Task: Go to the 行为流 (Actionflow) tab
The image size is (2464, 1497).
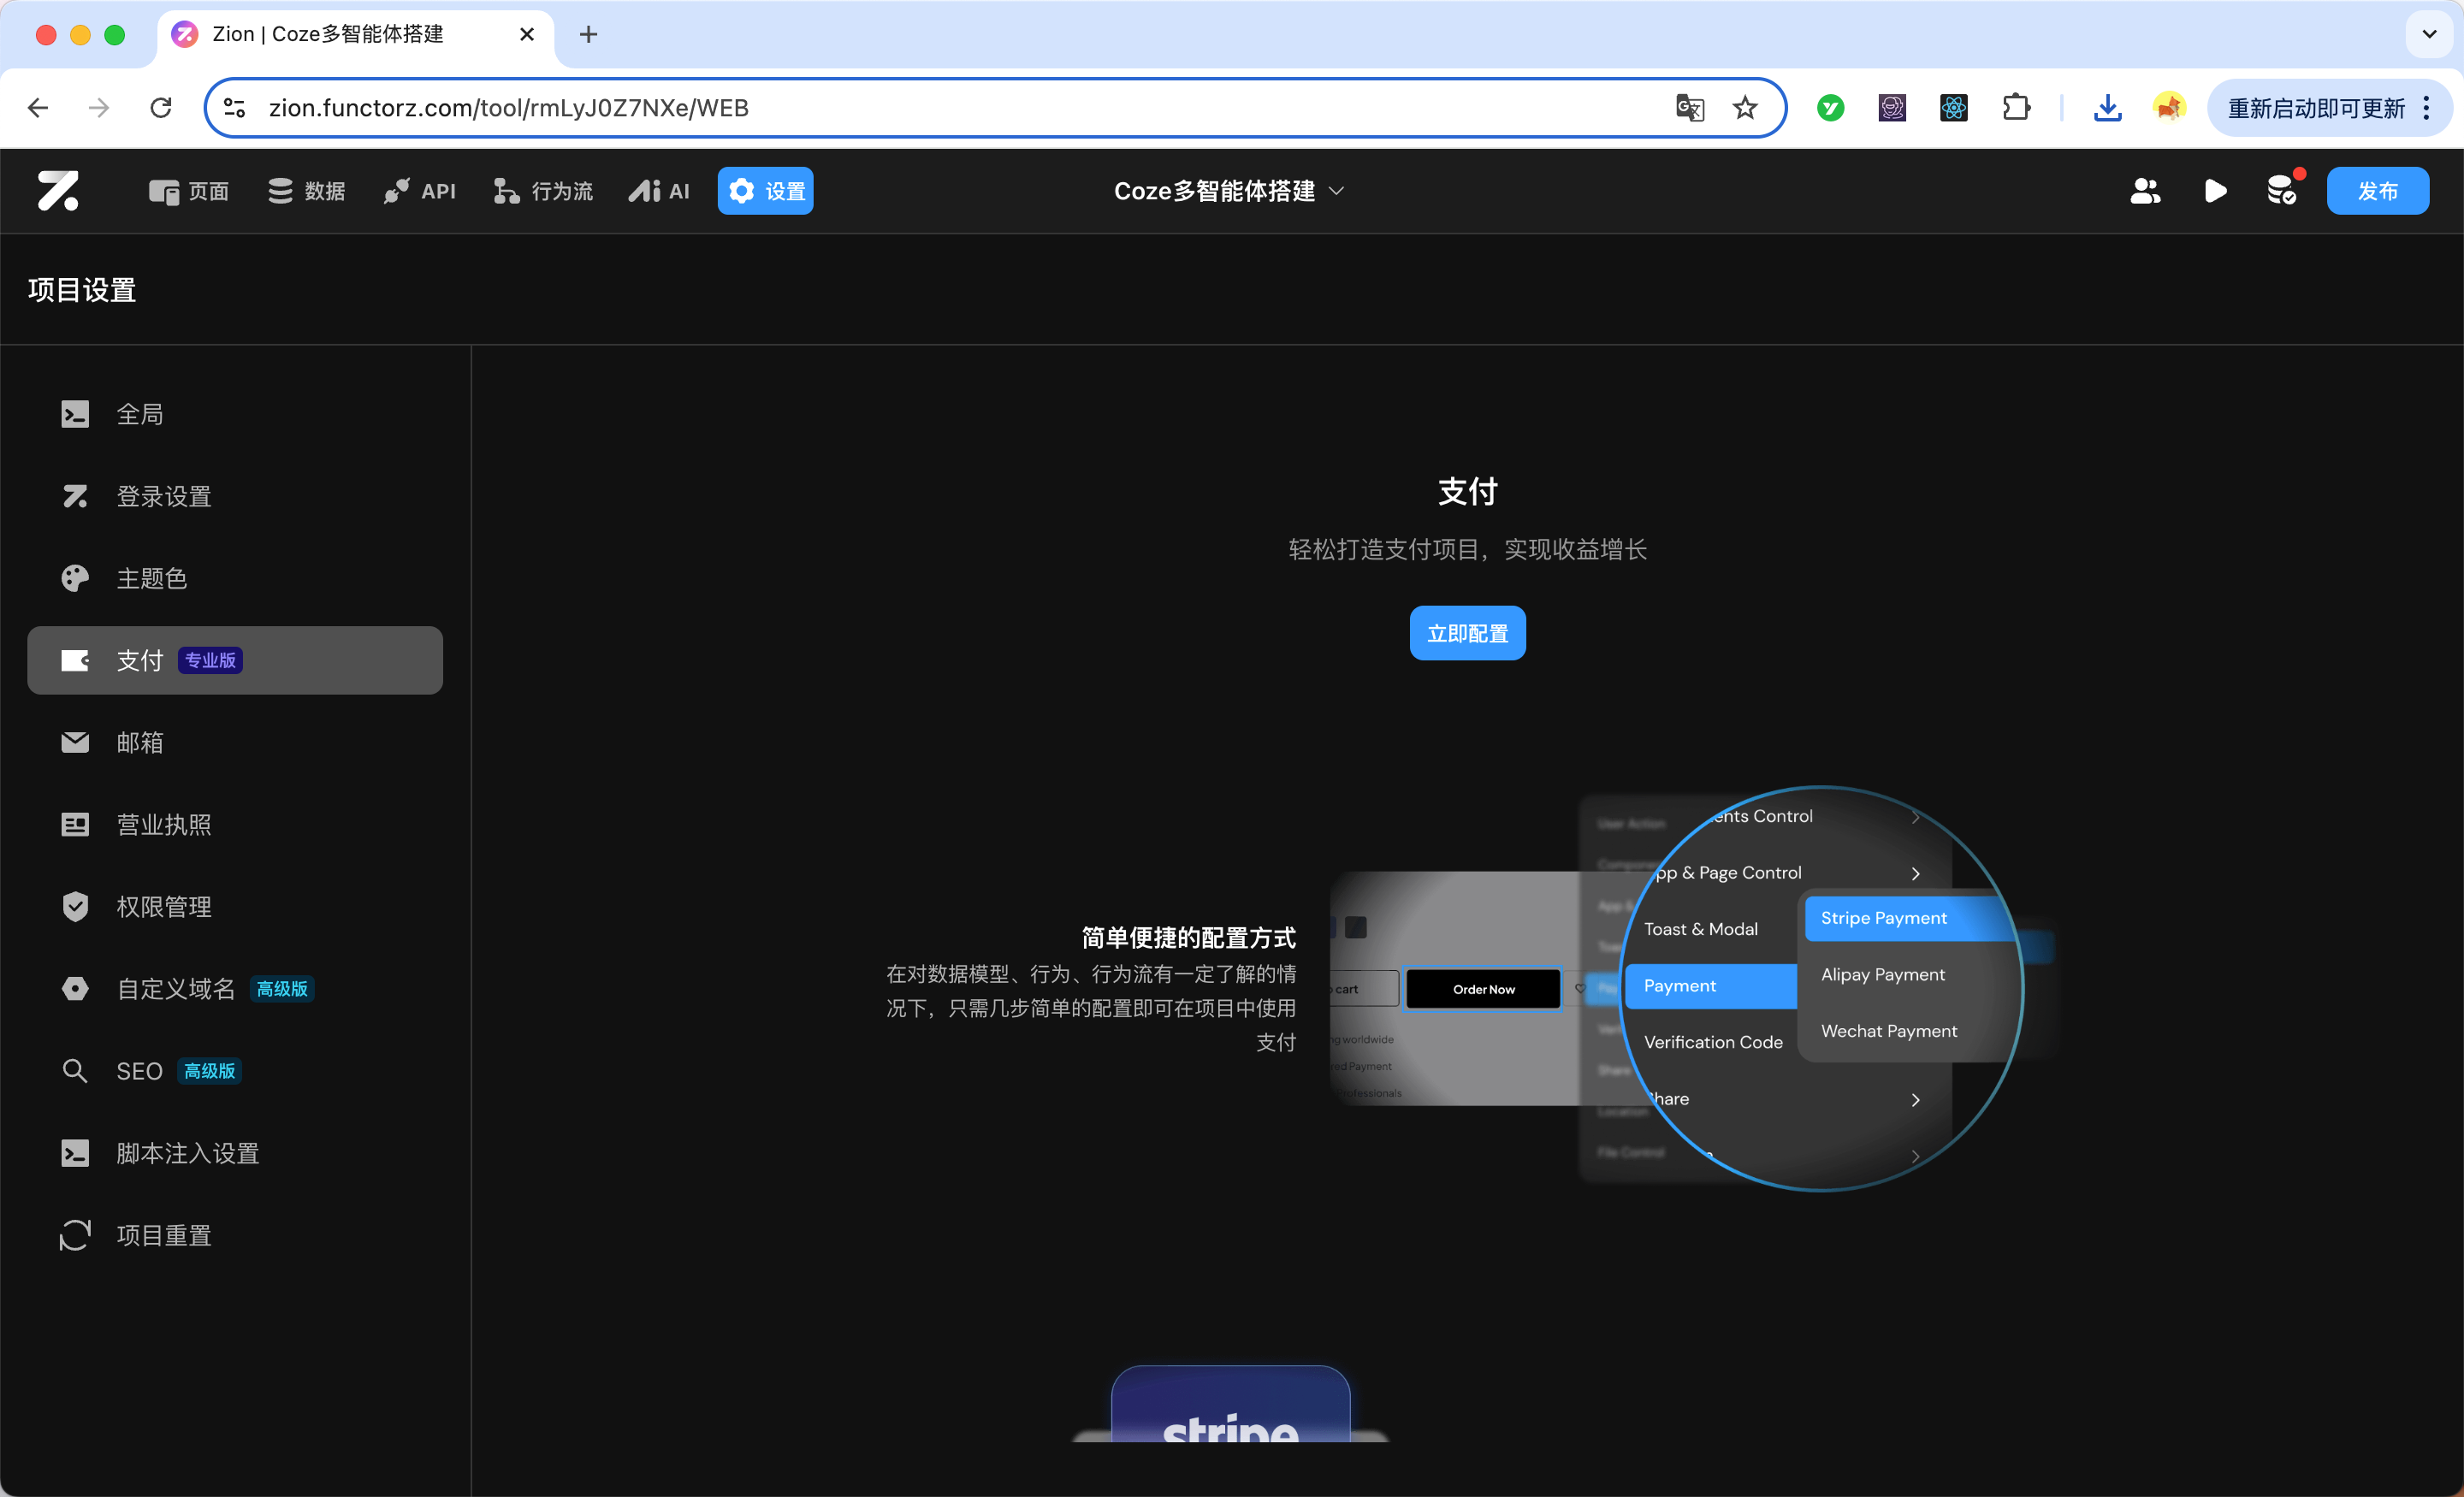Action: (543, 191)
